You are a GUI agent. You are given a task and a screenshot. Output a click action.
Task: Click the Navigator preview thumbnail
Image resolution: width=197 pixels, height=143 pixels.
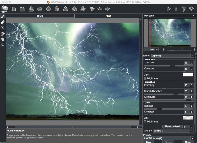pyautogui.click(x=169, y=32)
